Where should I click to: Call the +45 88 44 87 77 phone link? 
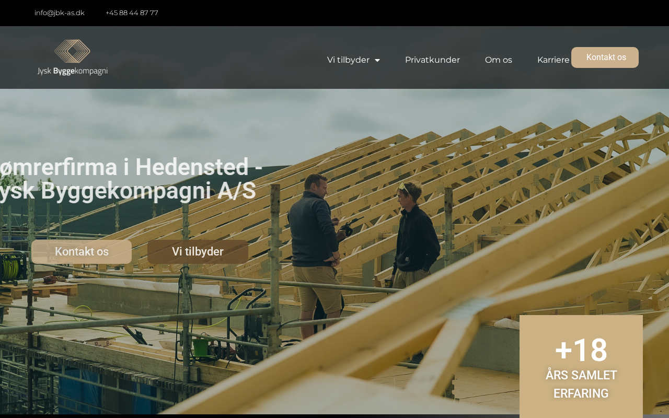click(x=132, y=13)
